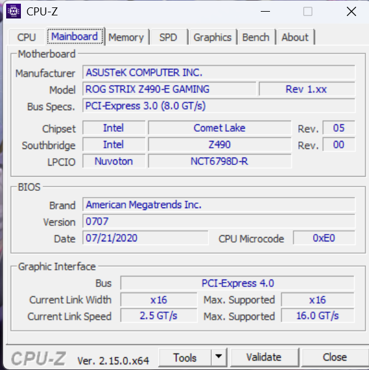Select the Mainboard tab
The image size is (369, 370).
[75, 36]
